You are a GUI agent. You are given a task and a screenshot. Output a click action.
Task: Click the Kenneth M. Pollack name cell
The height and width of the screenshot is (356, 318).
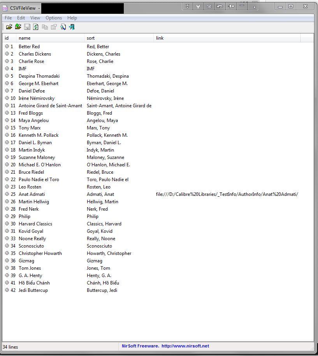point(39,135)
